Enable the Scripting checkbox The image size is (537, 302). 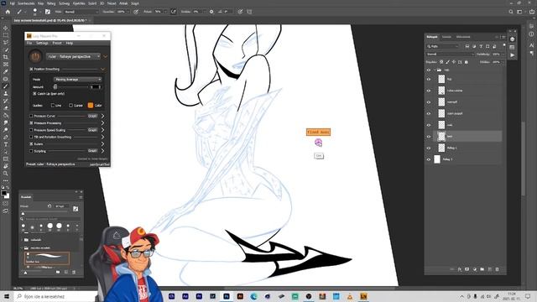pos(31,151)
